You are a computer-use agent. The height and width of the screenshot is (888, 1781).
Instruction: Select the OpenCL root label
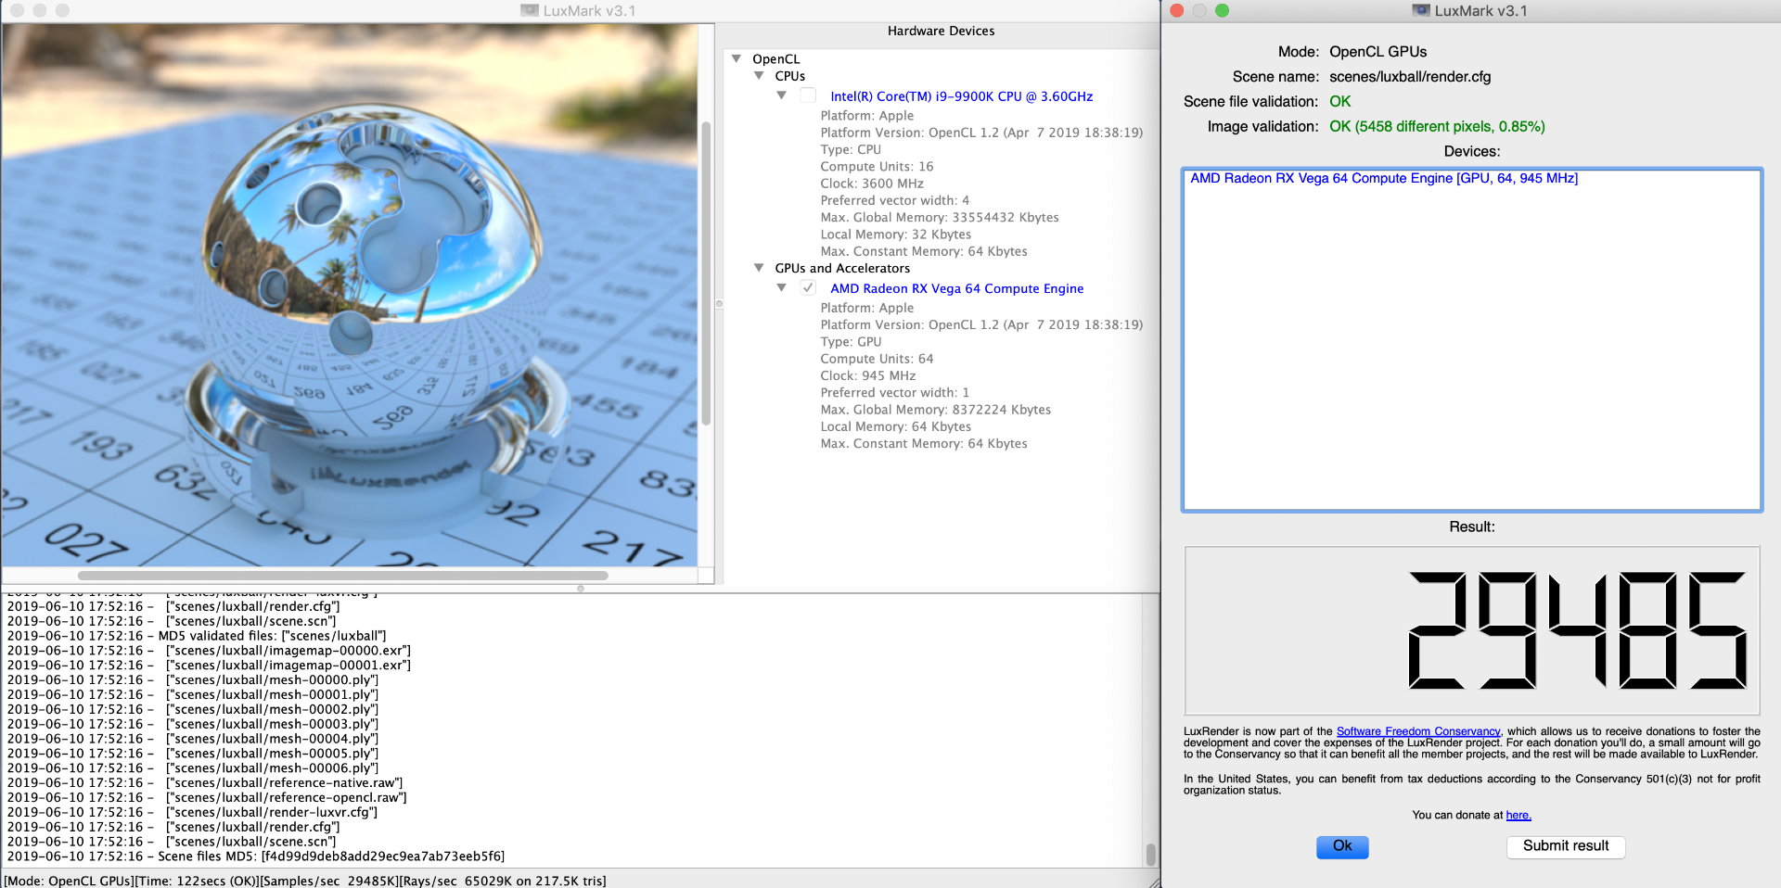click(775, 58)
